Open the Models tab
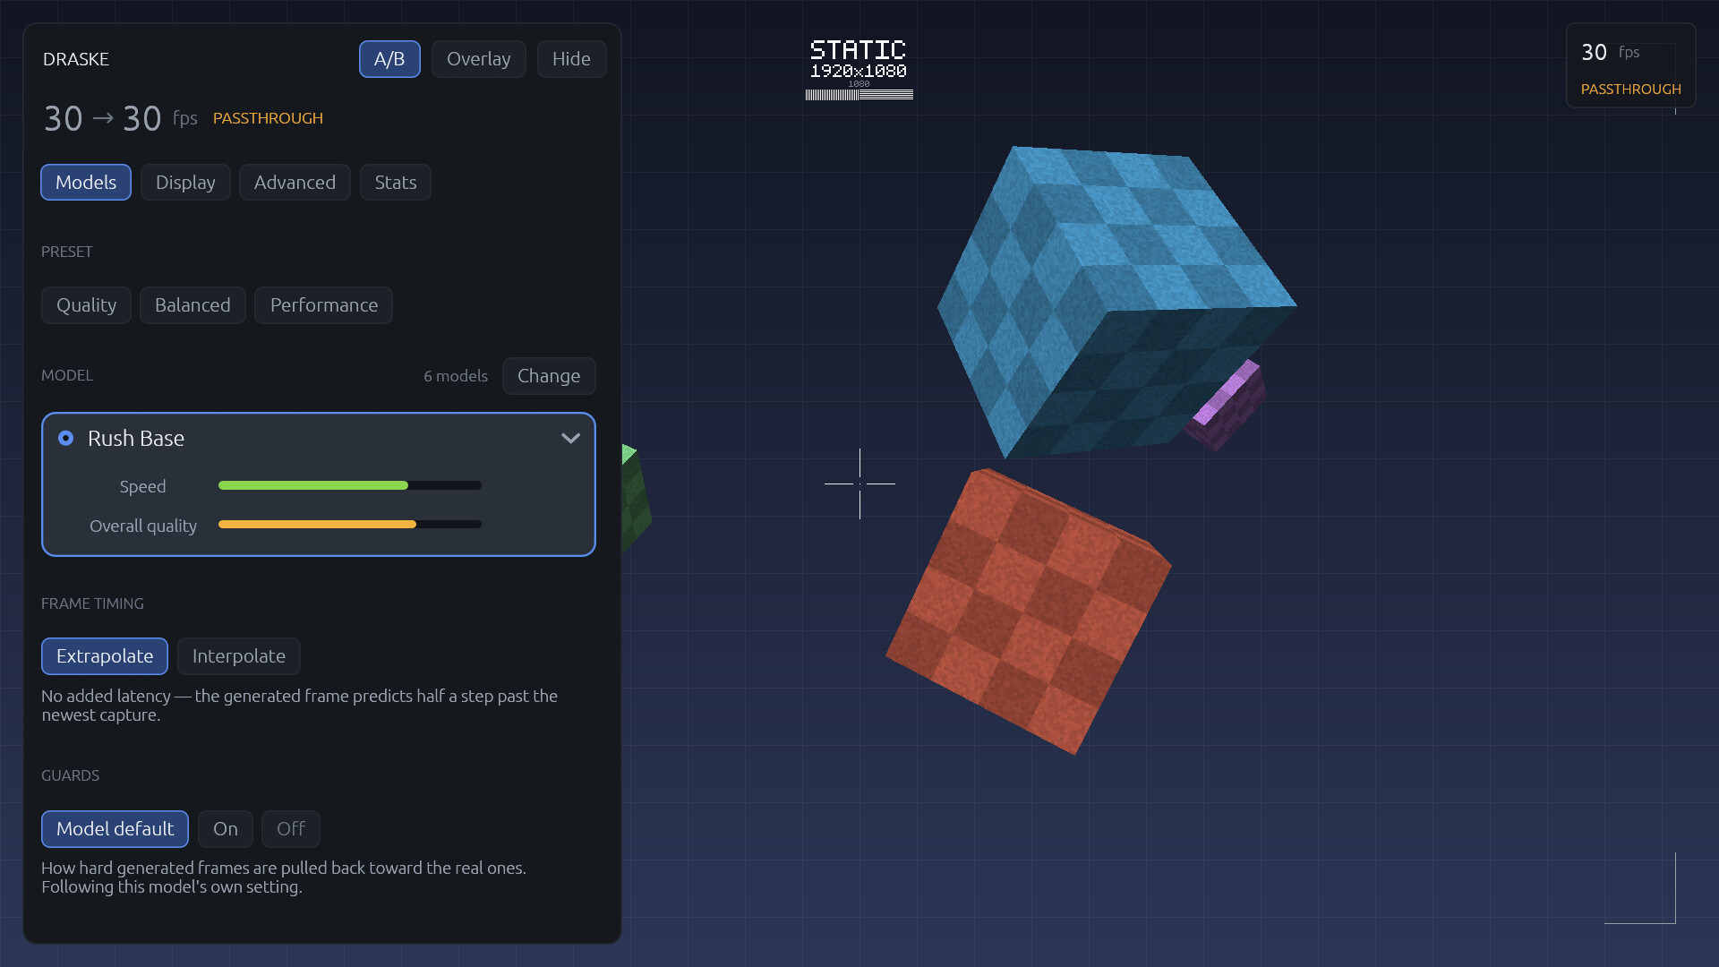Screen dimensions: 1719x967 pyautogui.click(x=86, y=183)
